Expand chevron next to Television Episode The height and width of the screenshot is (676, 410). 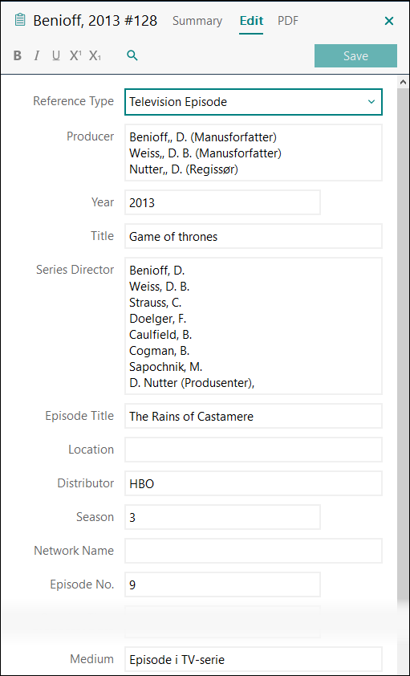coord(371,102)
